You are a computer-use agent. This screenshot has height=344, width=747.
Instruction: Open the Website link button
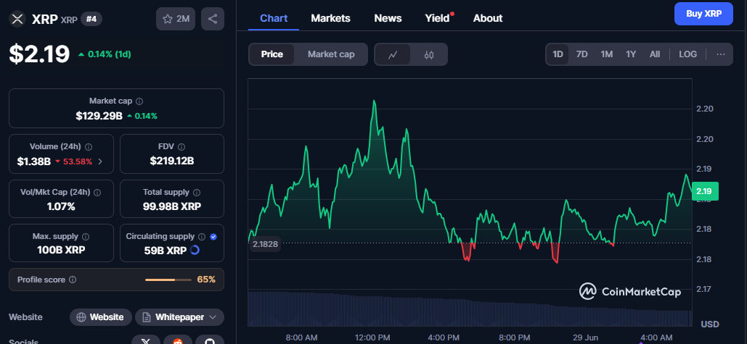point(100,317)
